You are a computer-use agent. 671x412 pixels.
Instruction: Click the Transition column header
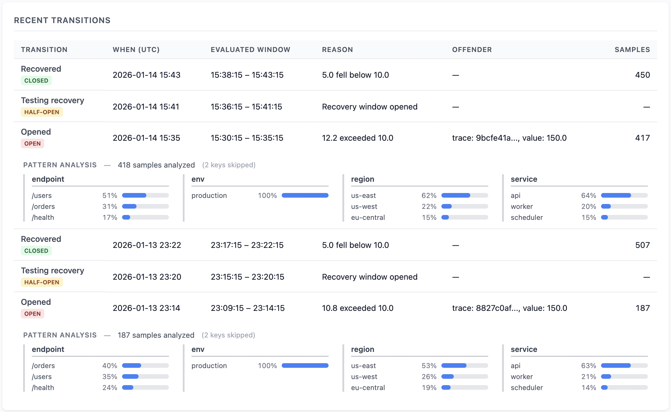[44, 50]
